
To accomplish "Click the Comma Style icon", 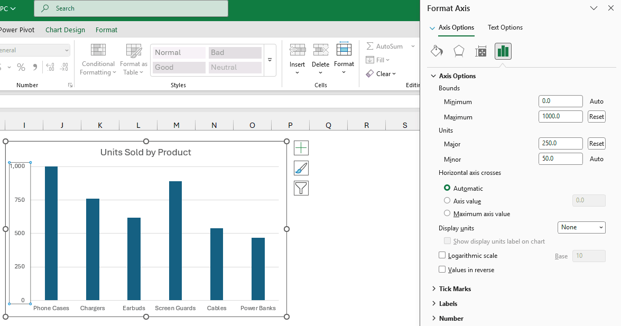I will [x=35, y=67].
